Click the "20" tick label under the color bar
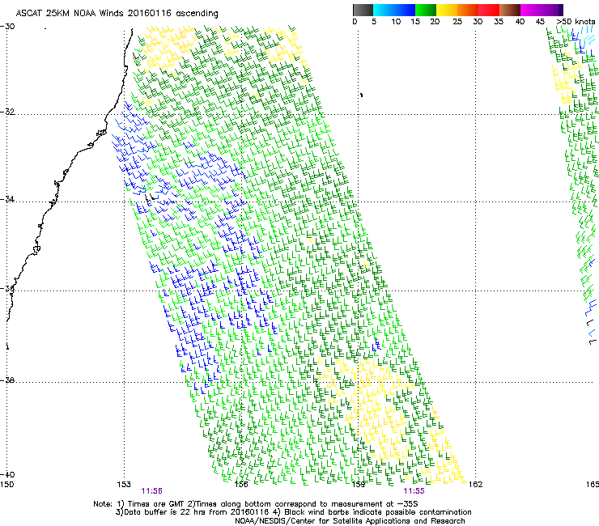 [x=435, y=22]
